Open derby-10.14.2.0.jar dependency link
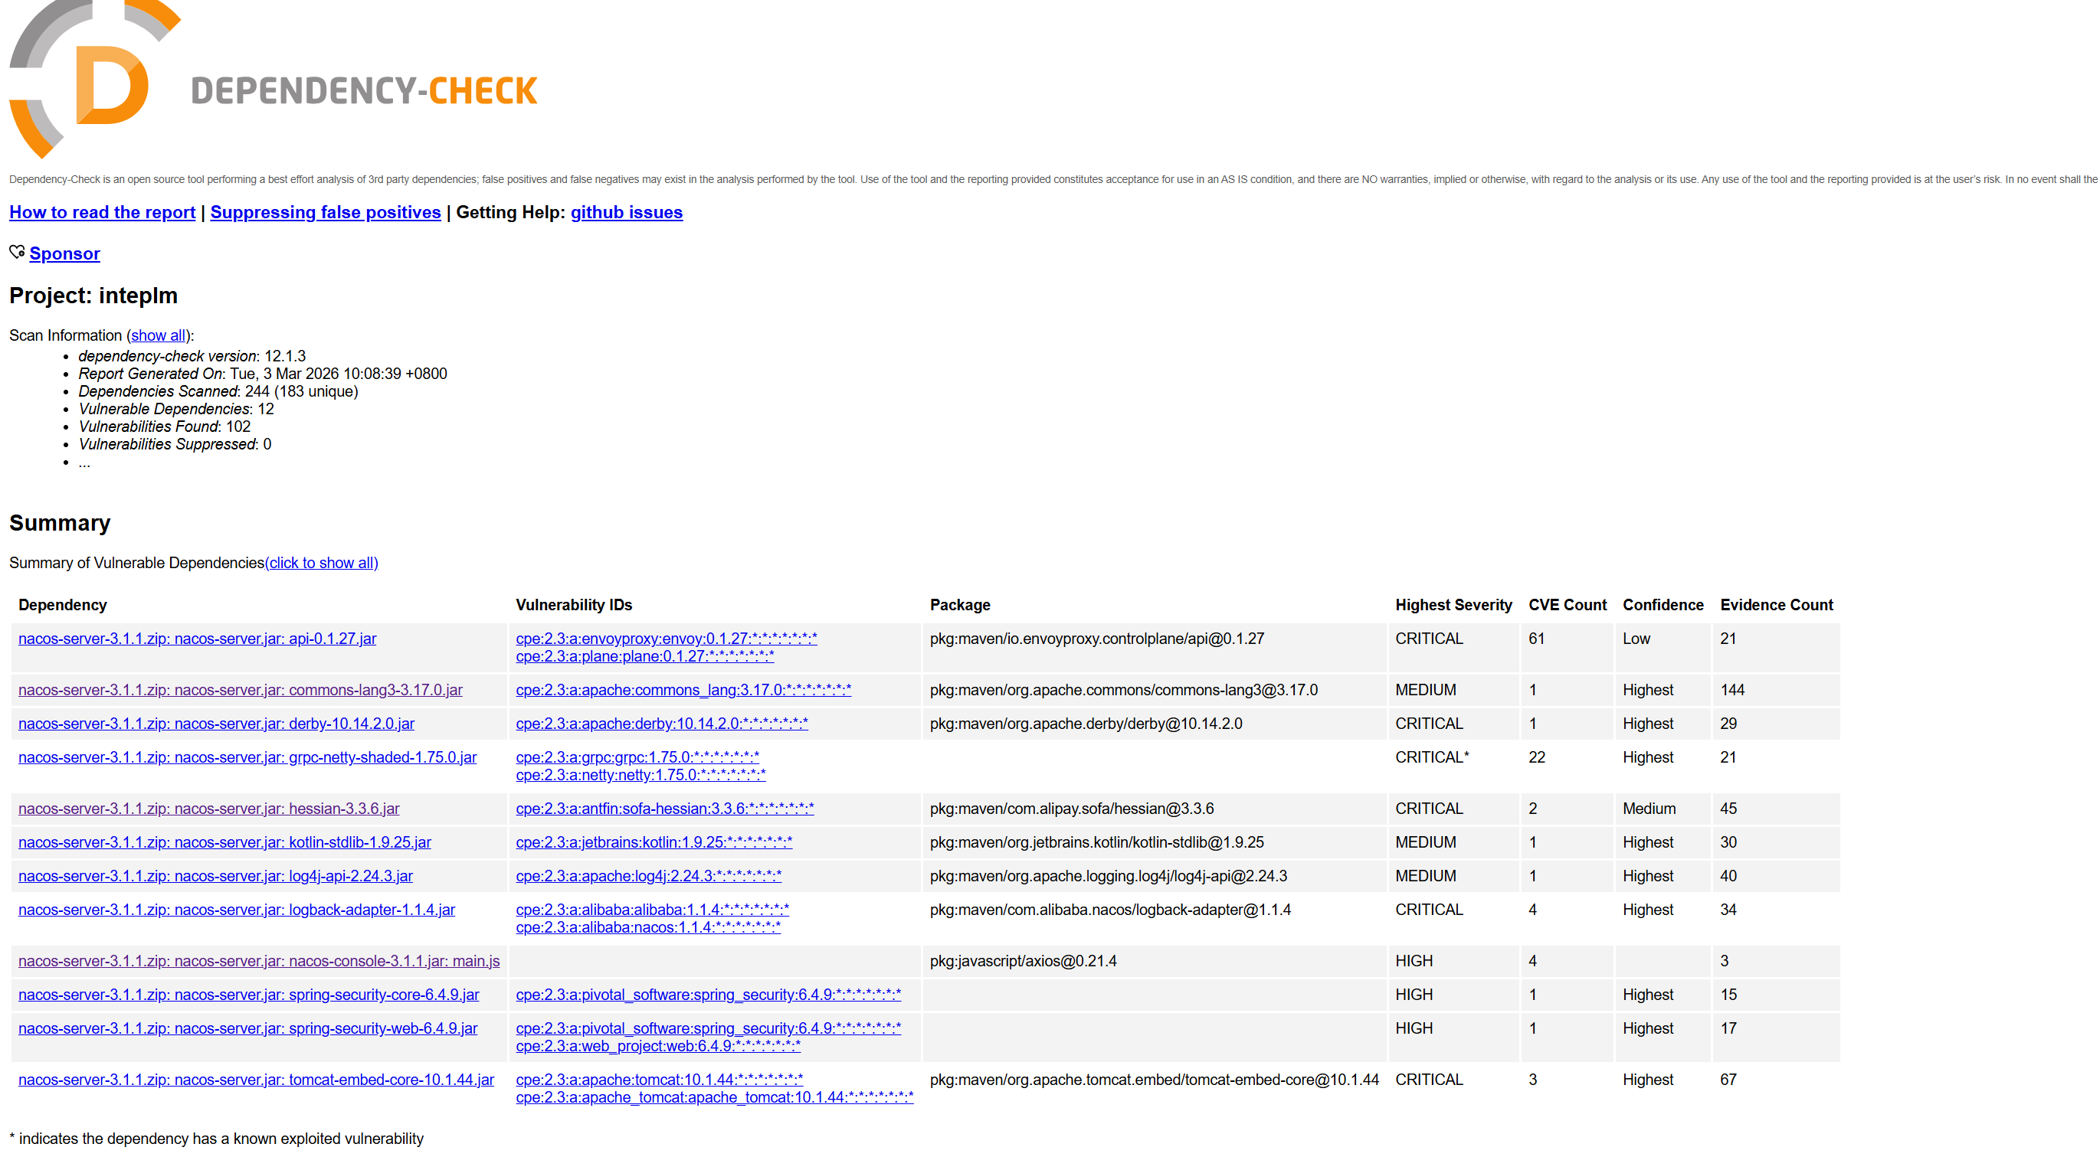 (216, 723)
